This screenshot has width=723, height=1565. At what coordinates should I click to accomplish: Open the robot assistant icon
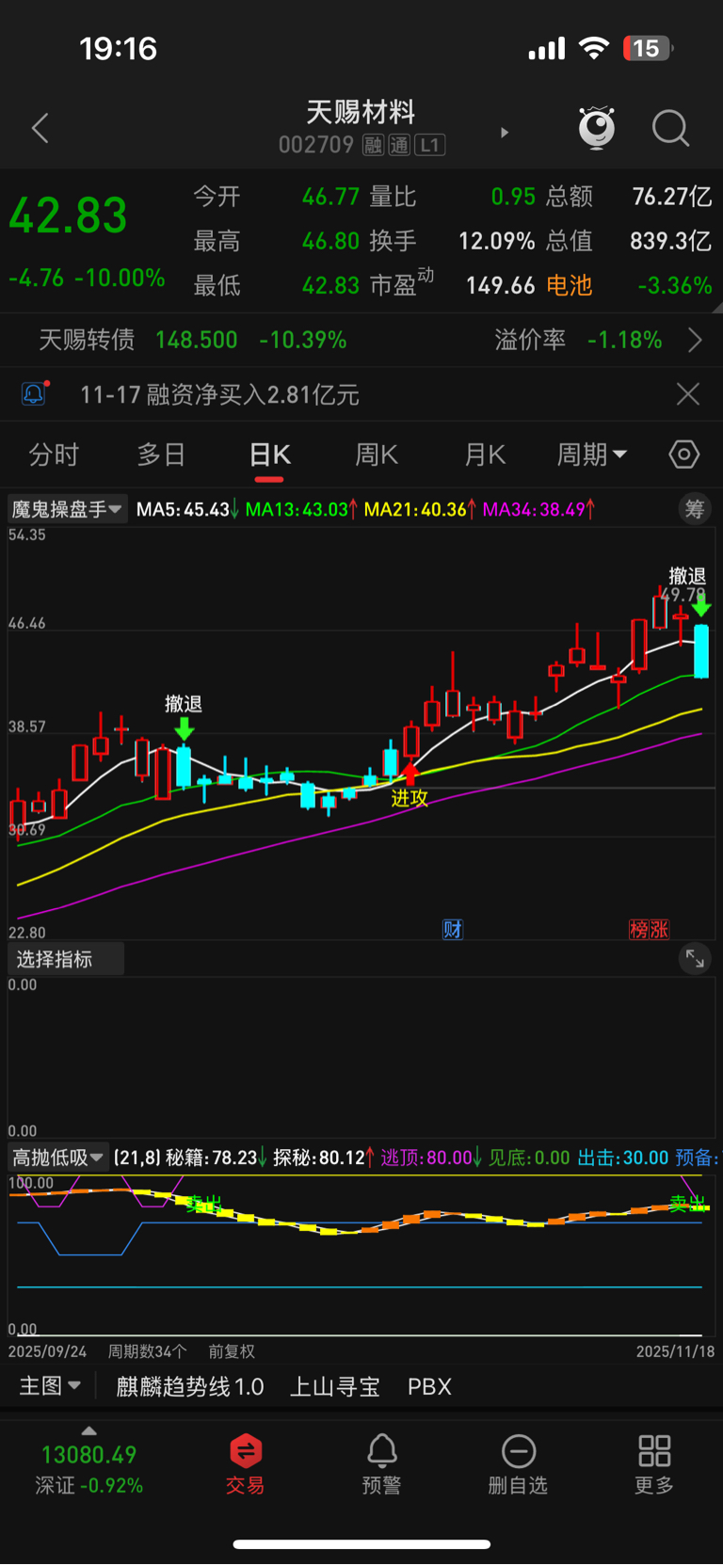[x=597, y=129]
